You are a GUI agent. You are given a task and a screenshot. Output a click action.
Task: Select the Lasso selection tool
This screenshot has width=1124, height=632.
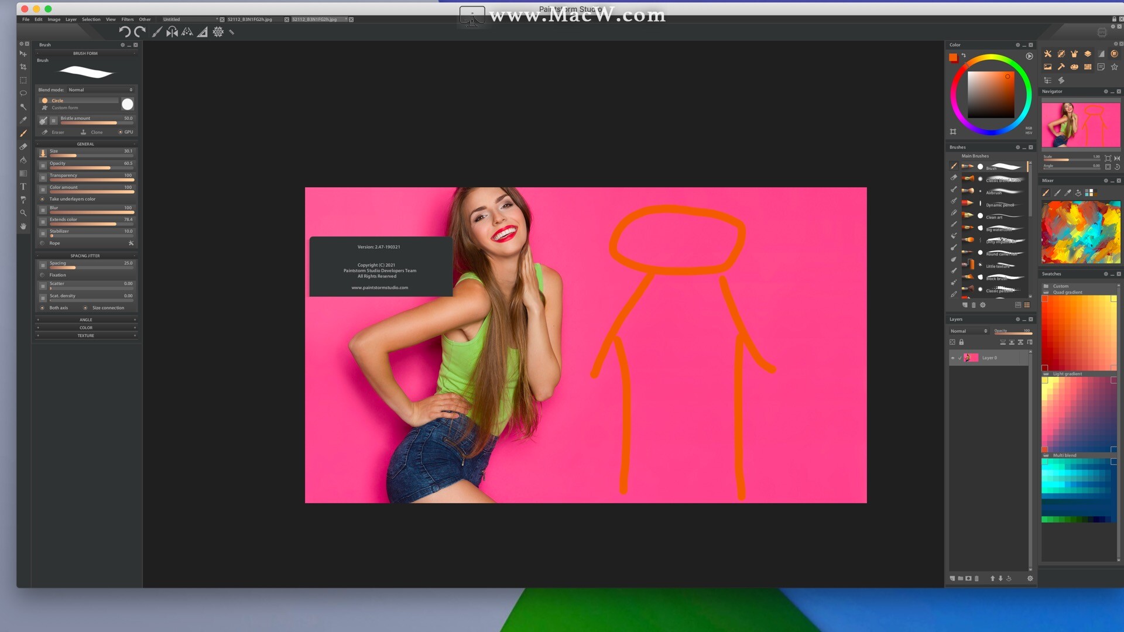[x=23, y=93]
